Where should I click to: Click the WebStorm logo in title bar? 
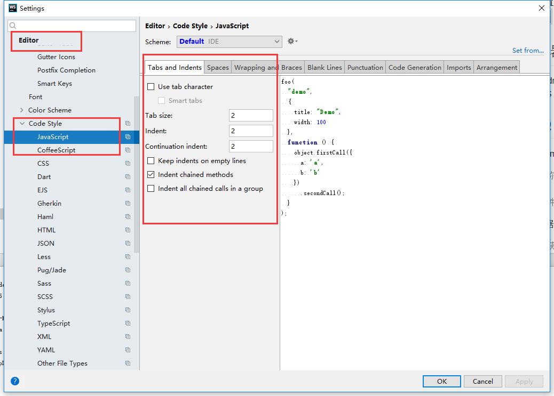[13, 8]
